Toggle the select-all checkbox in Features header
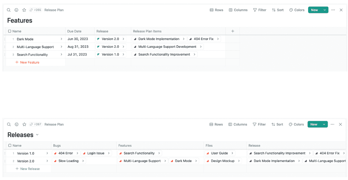The width and height of the screenshot is (348, 180). pyautogui.click(x=9, y=31)
